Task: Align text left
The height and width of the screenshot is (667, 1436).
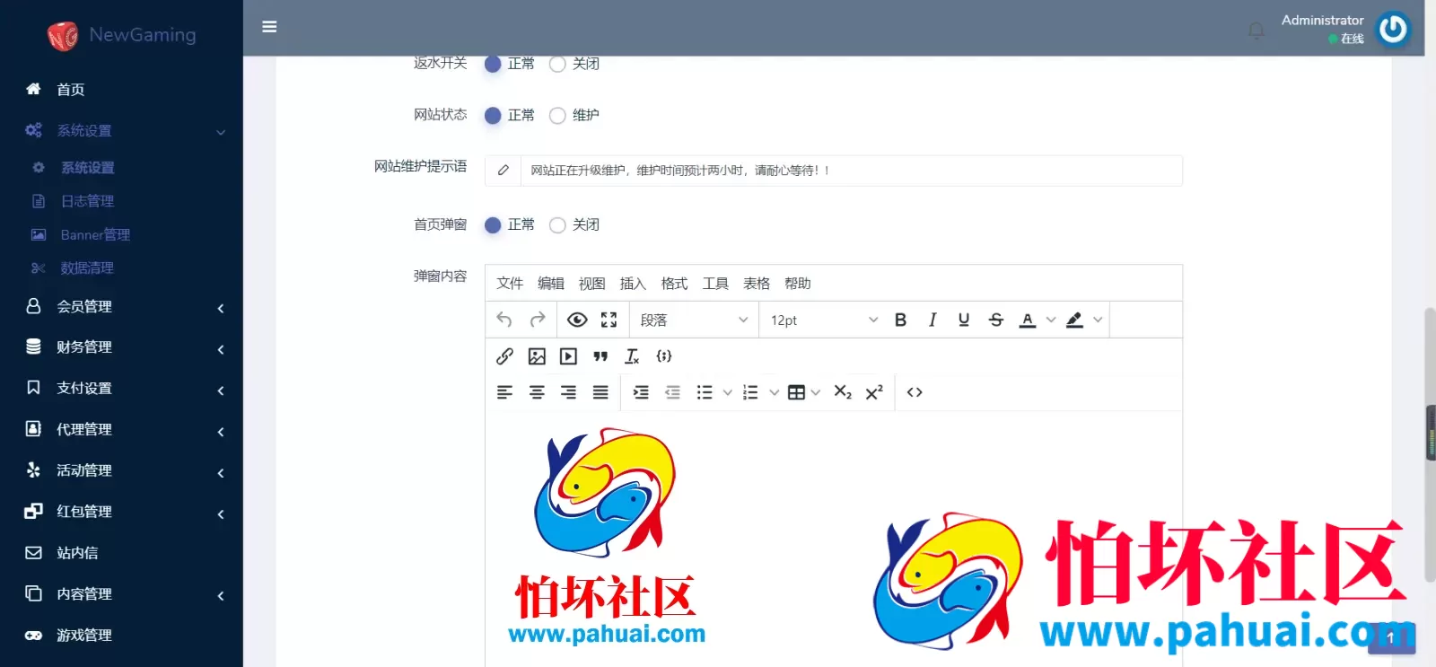Action: 504,392
